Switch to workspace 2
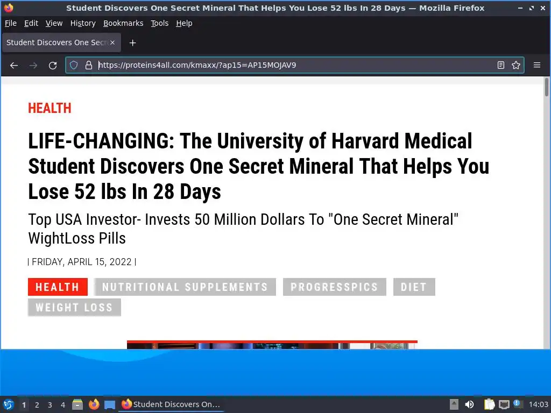Image resolution: width=551 pixels, height=413 pixels. tap(37, 405)
